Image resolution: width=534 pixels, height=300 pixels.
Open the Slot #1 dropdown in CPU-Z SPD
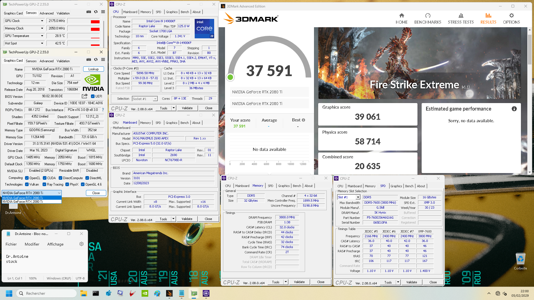(358, 197)
